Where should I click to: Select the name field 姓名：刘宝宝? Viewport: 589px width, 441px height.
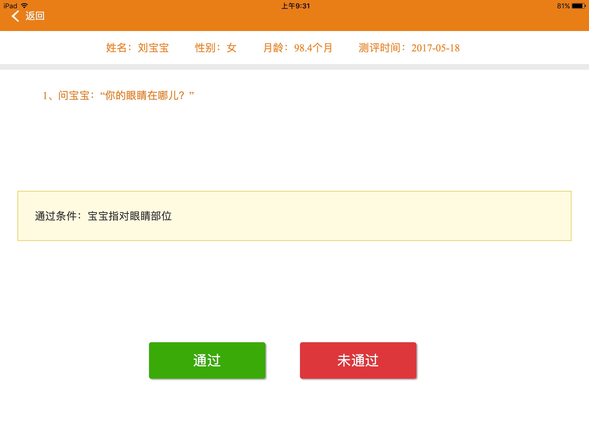(x=137, y=48)
